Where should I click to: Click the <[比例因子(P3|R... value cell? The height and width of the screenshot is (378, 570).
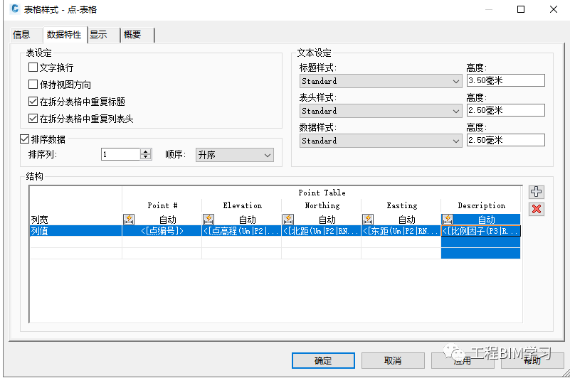[x=481, y=231]
